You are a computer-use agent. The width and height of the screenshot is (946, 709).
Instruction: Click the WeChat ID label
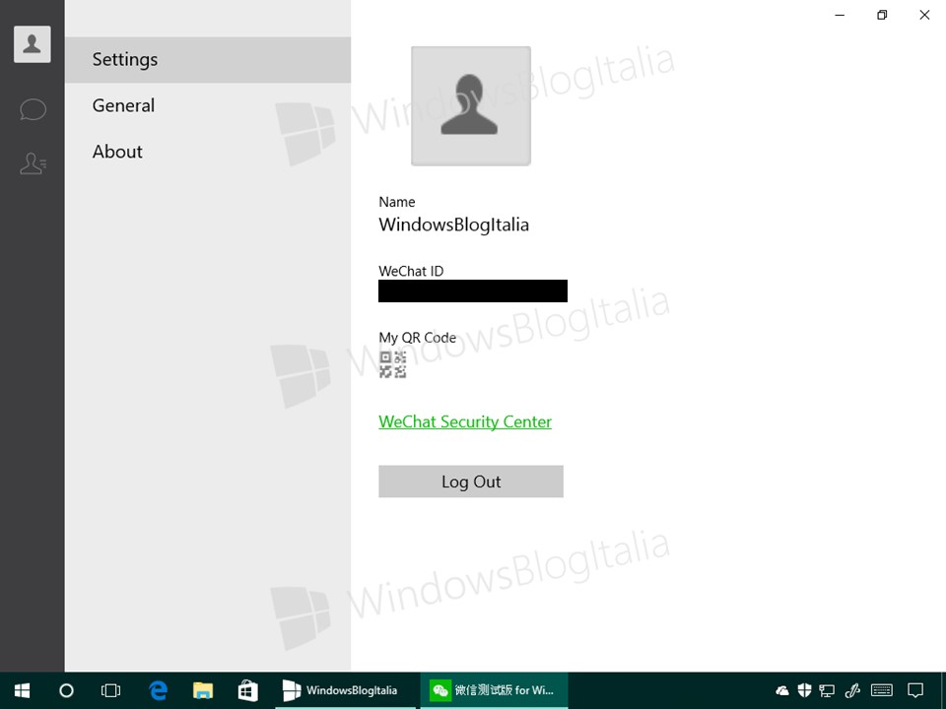point(411,272)
